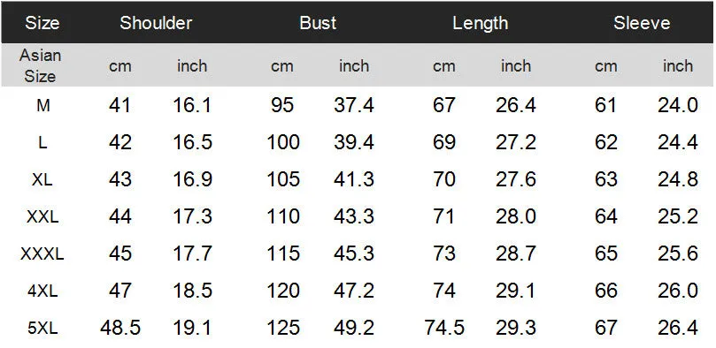Select sleeve value 67 cm

606,328
